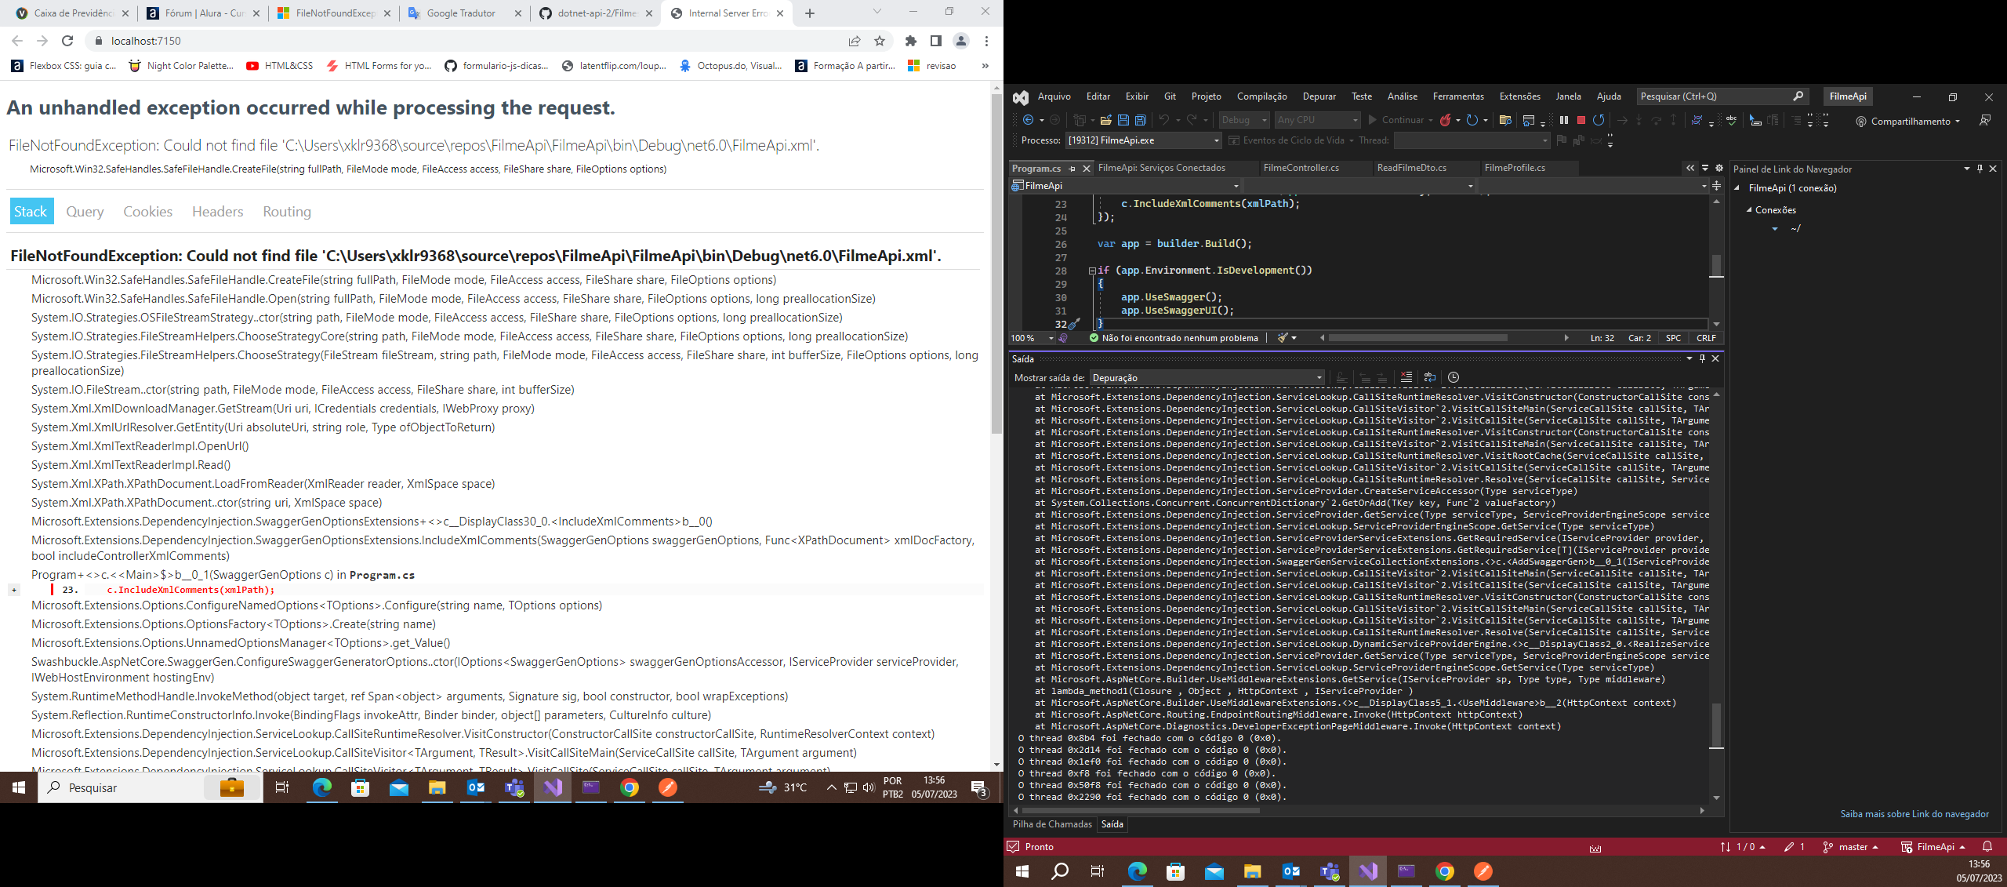Share this page icon in Chrome
This screenshot has width=2007, height=887.
tap(855, 41)
